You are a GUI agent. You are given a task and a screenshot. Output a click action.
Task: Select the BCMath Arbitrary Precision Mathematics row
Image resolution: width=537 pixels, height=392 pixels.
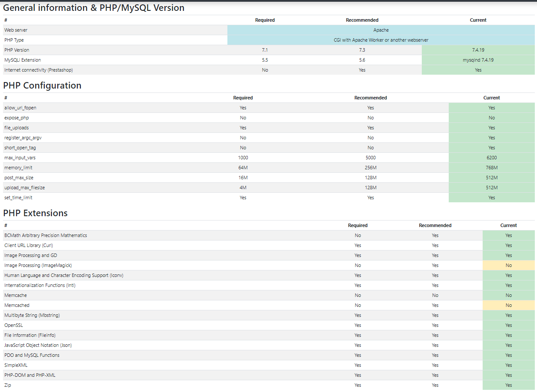[269, 235]
